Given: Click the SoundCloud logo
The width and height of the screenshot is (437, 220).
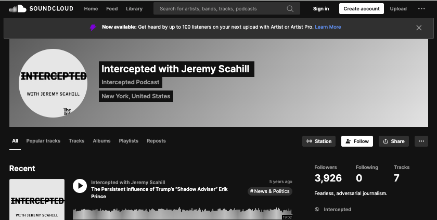Looking at the screenshot, I should coord(41,9).
